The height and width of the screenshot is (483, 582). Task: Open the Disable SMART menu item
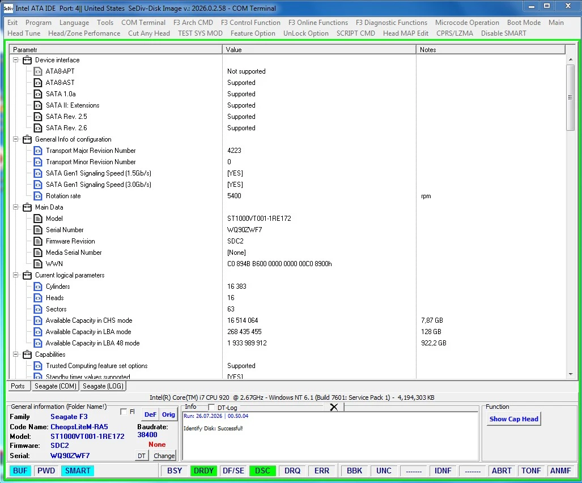point(503,33)
